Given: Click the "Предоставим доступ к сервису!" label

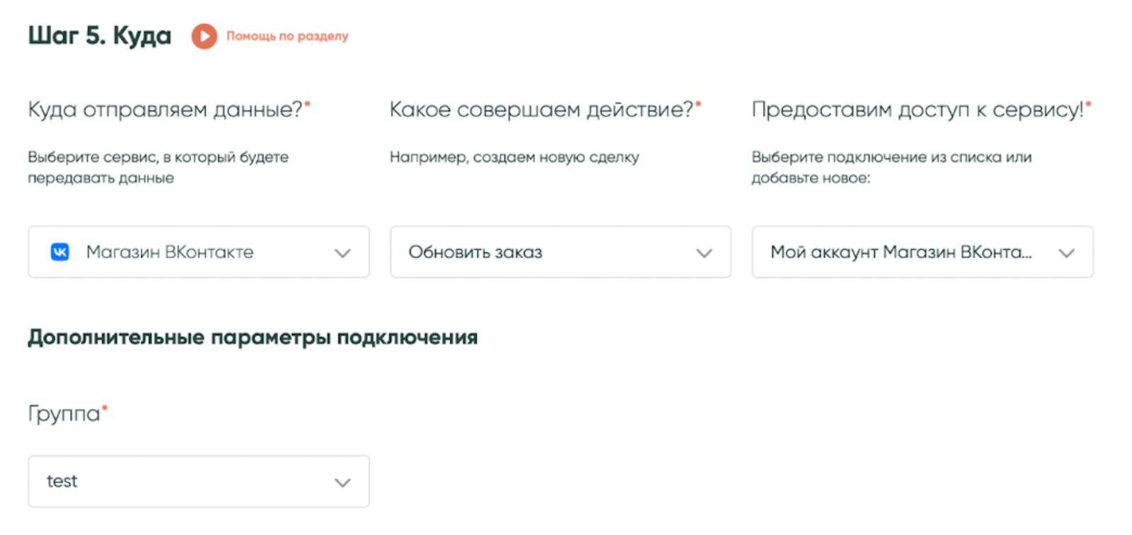Looking at the screenshot, I should [x=917, y=110].
